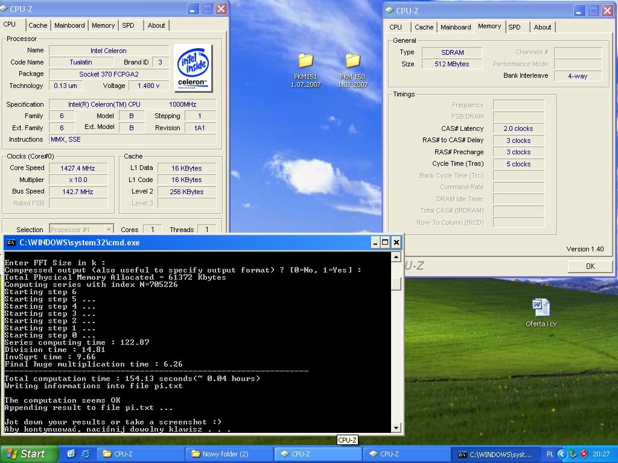Activate the first CPU-Z app taskbar button
The width and height of the screenshot is (618, 463).
coord(318,454)
